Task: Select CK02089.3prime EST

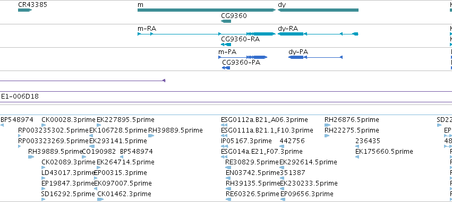Action: point(69,162)
